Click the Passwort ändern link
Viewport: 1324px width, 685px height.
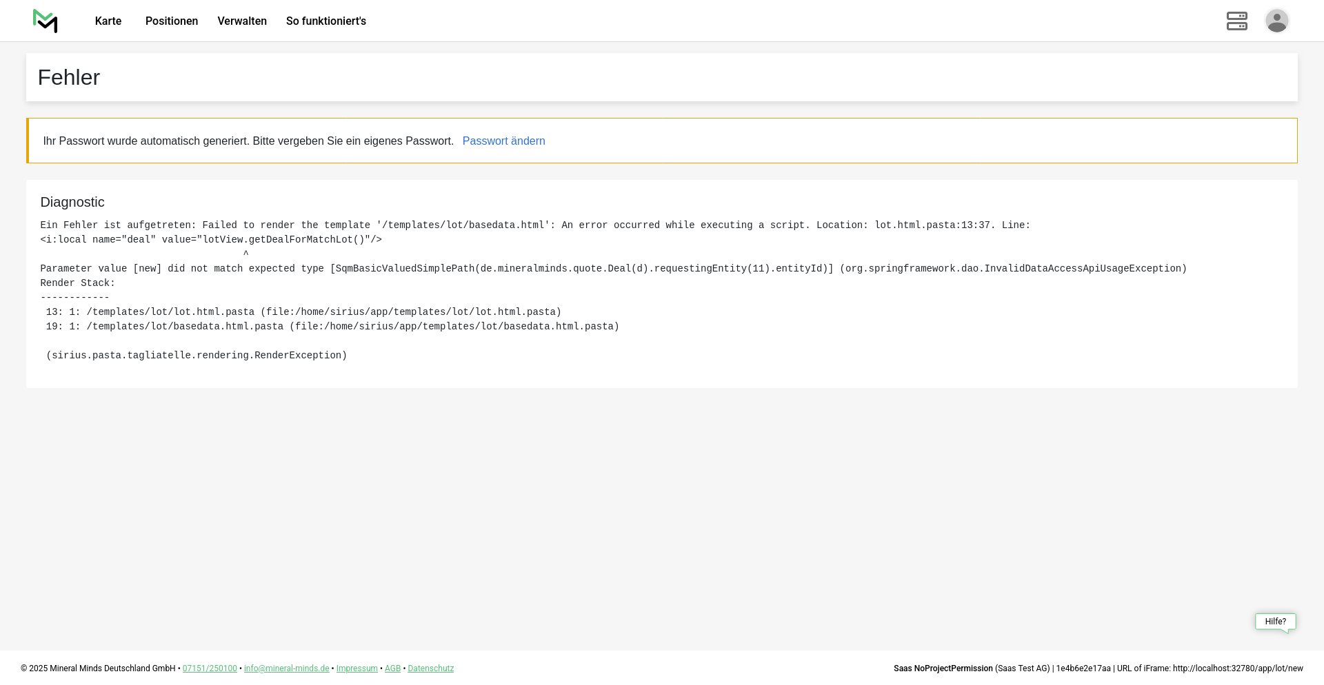503,141
